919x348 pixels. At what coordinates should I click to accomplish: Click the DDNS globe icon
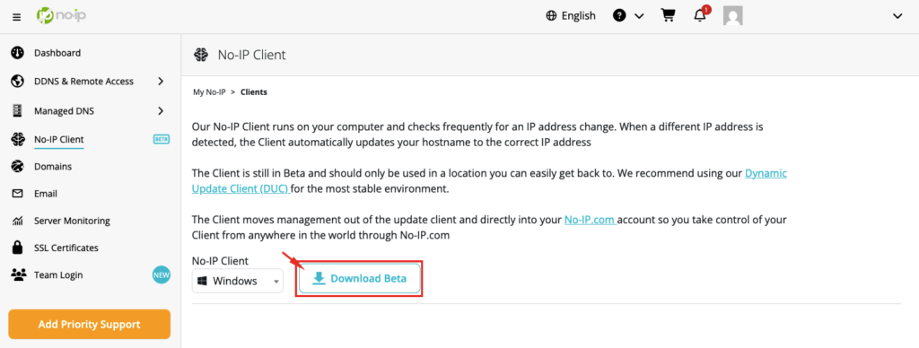18,82
